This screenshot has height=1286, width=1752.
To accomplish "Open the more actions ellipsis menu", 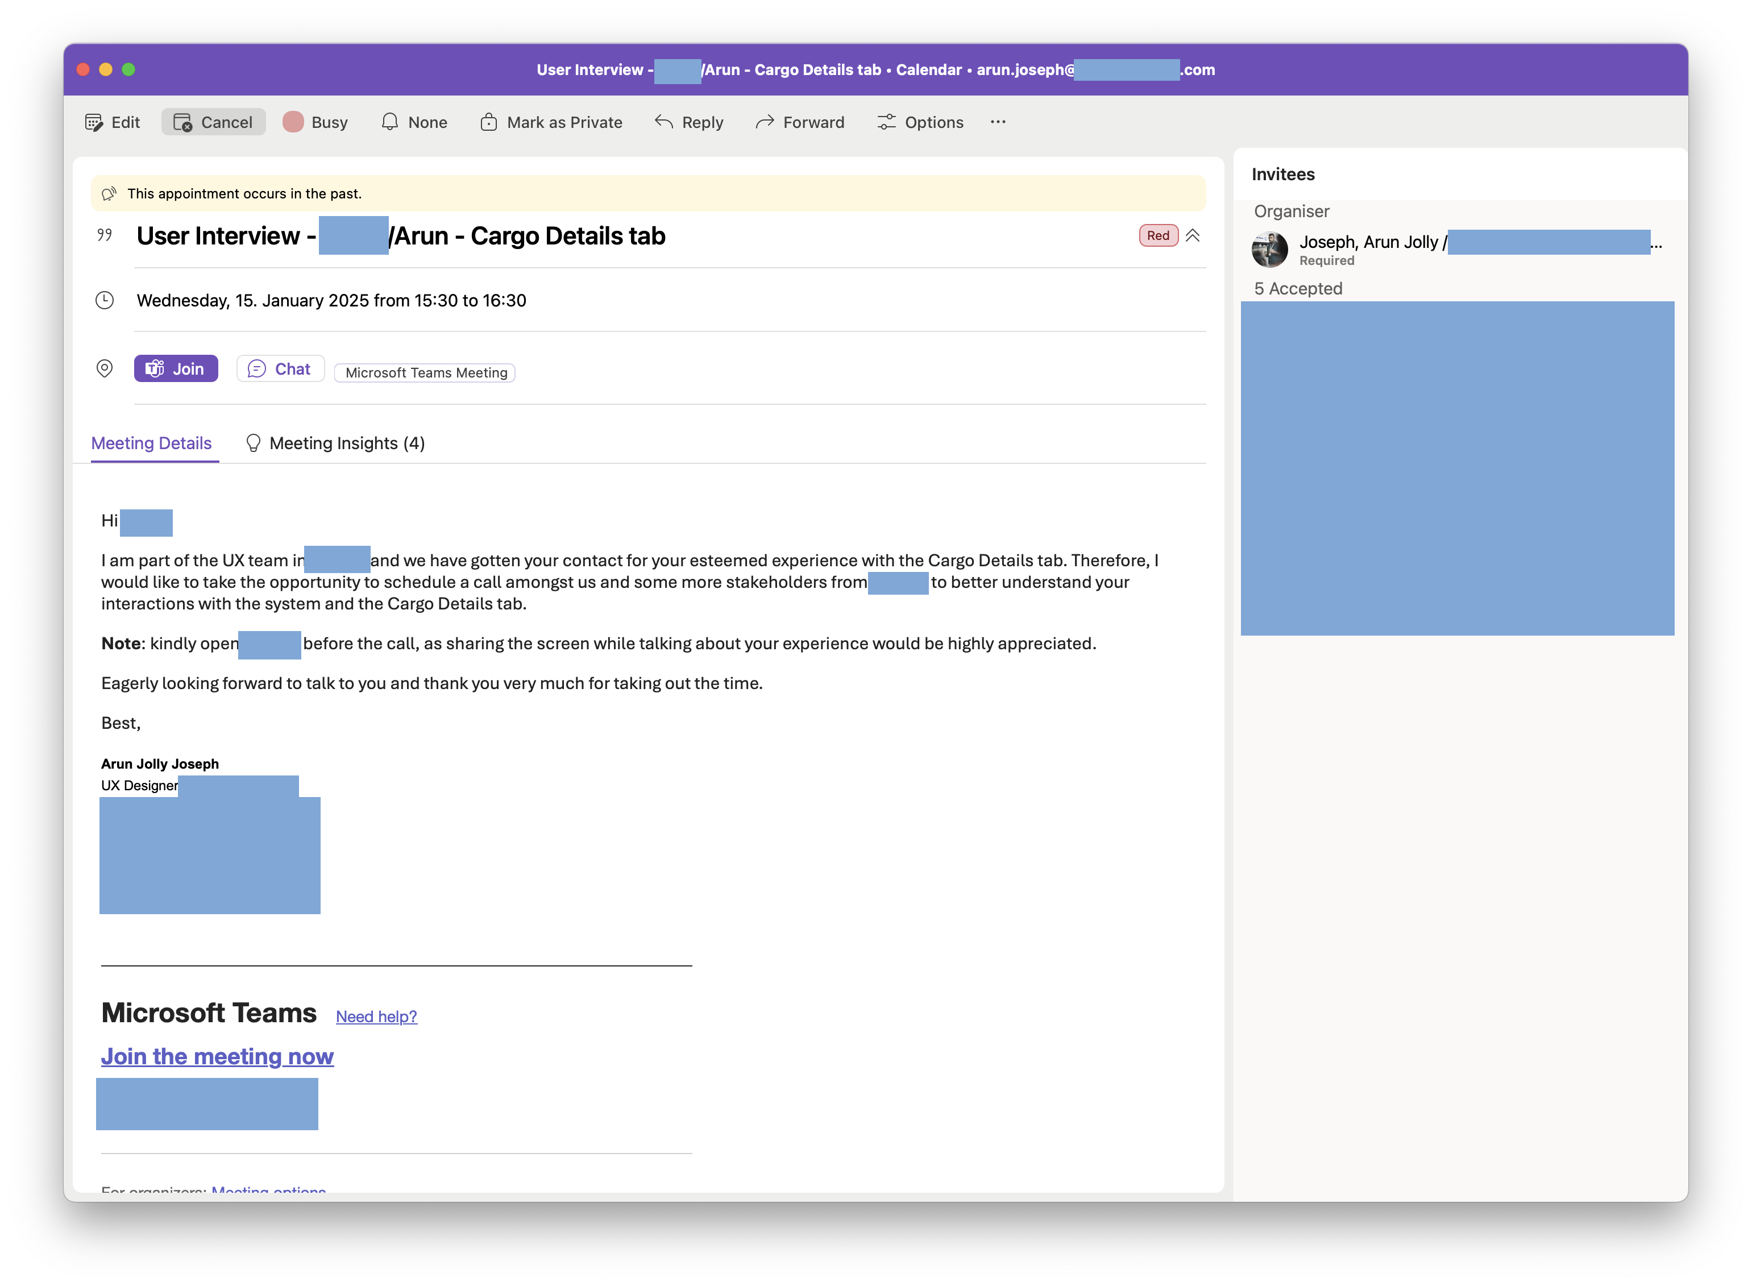I will click(999, 122).
